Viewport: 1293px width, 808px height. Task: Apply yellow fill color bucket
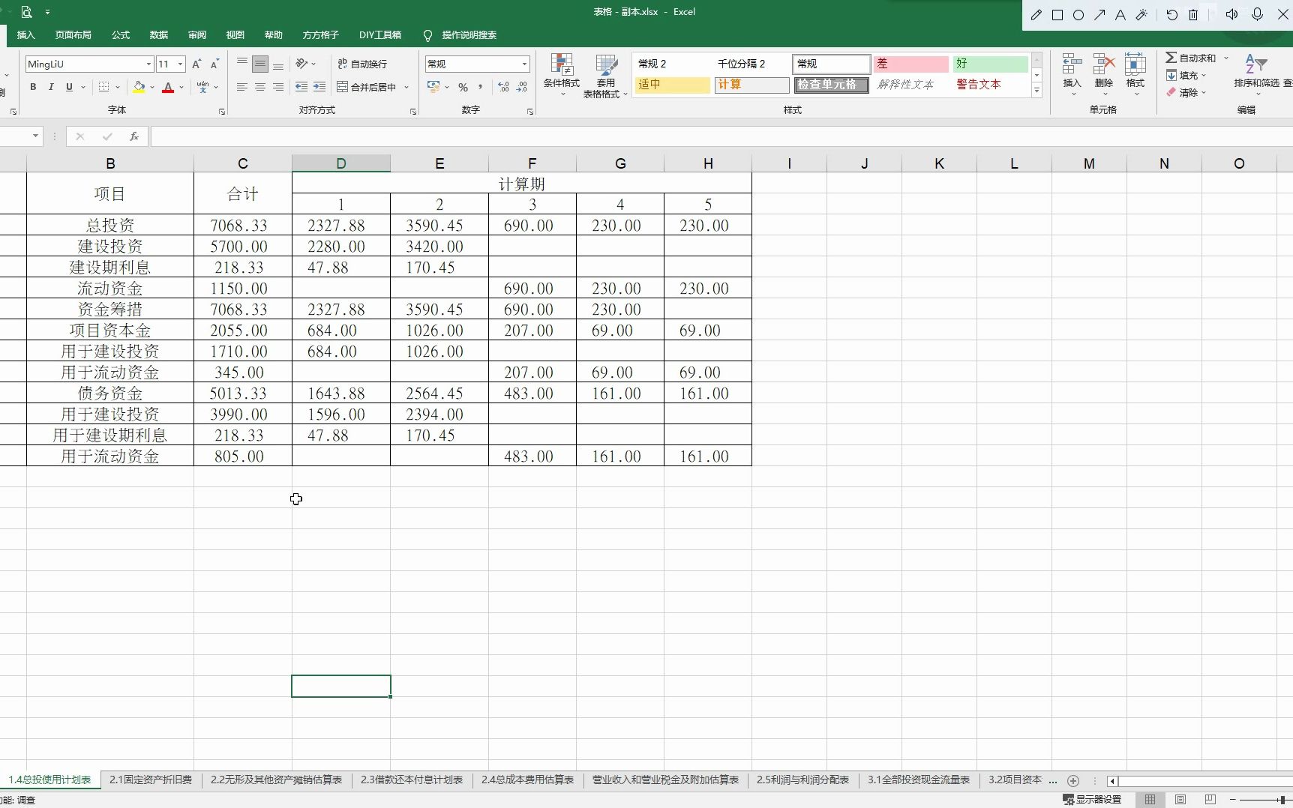[139, 87]
